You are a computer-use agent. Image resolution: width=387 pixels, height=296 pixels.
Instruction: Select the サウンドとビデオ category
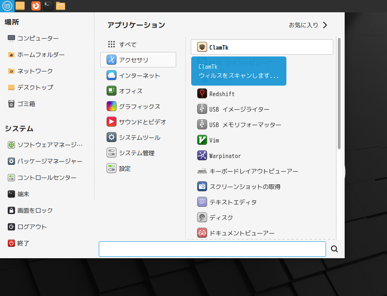click(x=138, y=122)
